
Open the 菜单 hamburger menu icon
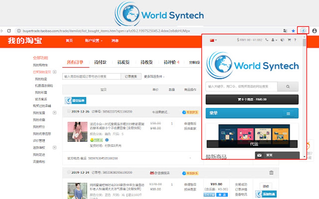point(288,113)
